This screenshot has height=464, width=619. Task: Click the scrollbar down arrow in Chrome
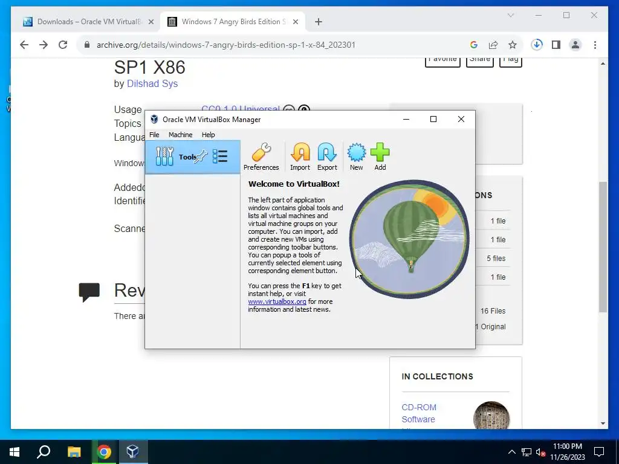603,424
